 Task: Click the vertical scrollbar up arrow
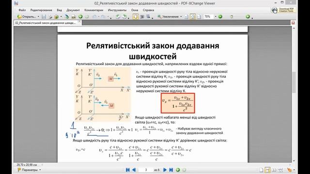[x=294, y=29]
